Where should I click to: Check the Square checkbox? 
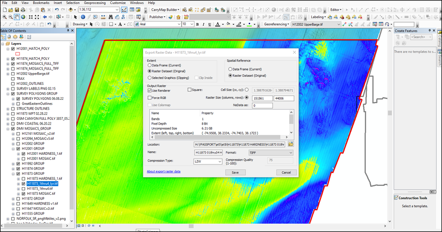(x=190, y=90)
